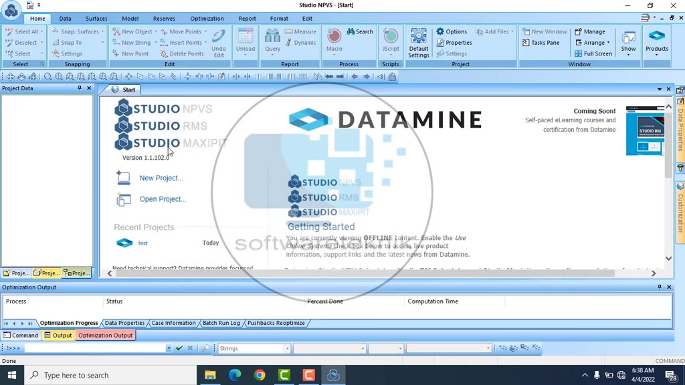This screenshot has height=385, width=685.
Task: Switch to the Surfaces ribbon tab
Action: [96, 18]
